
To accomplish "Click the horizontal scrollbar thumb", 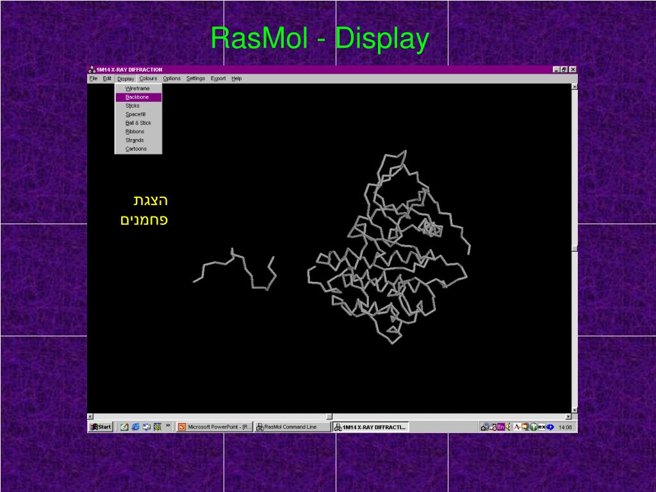I will tap(329, 416).
